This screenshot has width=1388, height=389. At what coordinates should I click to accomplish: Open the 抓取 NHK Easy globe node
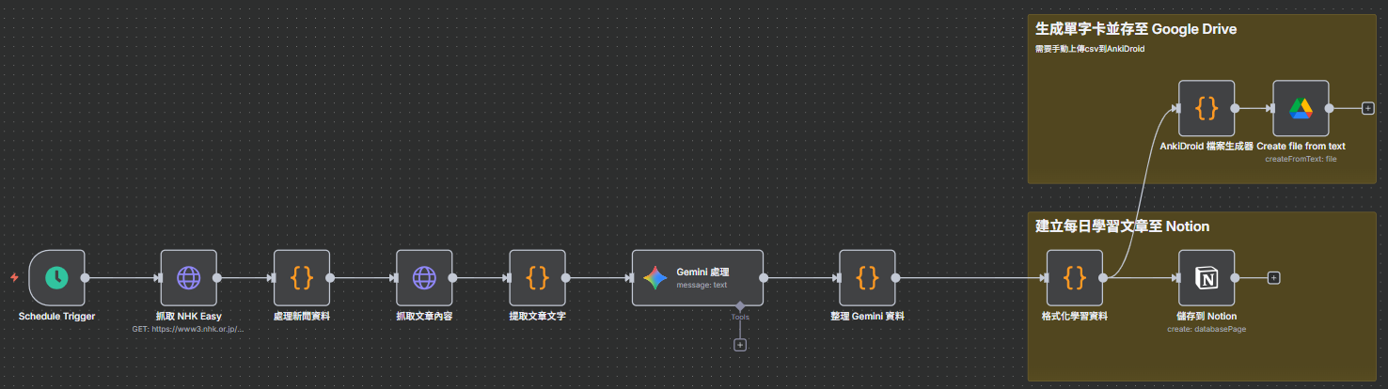(189, 277)
